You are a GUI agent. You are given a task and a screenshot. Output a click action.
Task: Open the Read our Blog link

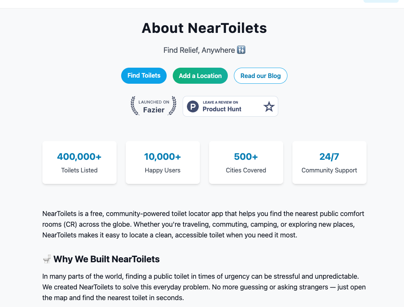pos(261,76)
